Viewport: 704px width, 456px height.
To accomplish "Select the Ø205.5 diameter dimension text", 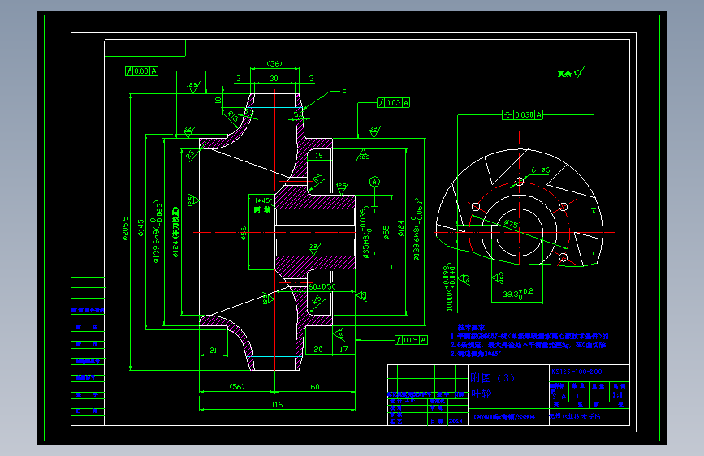I will [125, 229].
